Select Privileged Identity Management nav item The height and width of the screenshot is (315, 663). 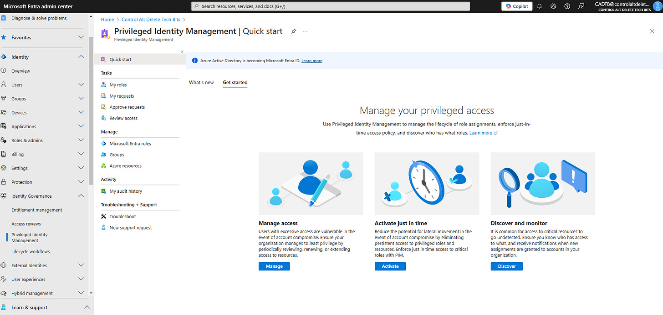pyautogui.click(x=30, y=237)
